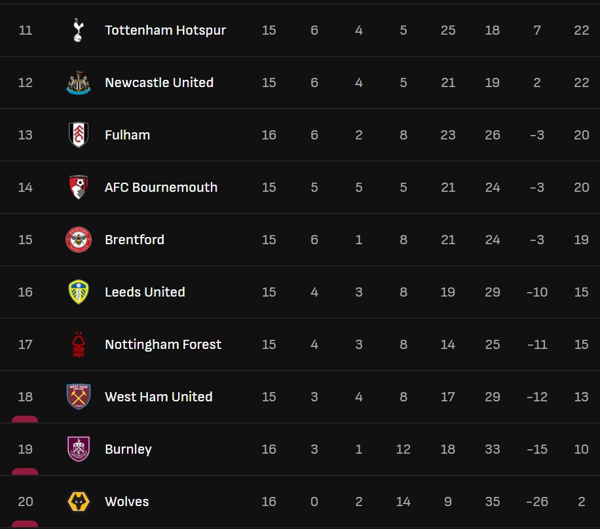The width and height of the screenshot is (600, 529).
Task: Open the Wolves wolf-head logo
Action: 79,502
